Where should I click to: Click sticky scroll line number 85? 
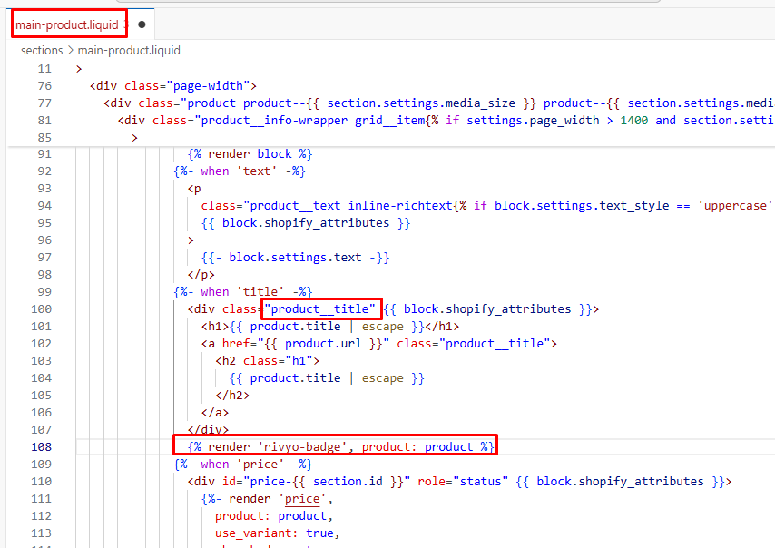pyautogui.click(x=44, y=137)
